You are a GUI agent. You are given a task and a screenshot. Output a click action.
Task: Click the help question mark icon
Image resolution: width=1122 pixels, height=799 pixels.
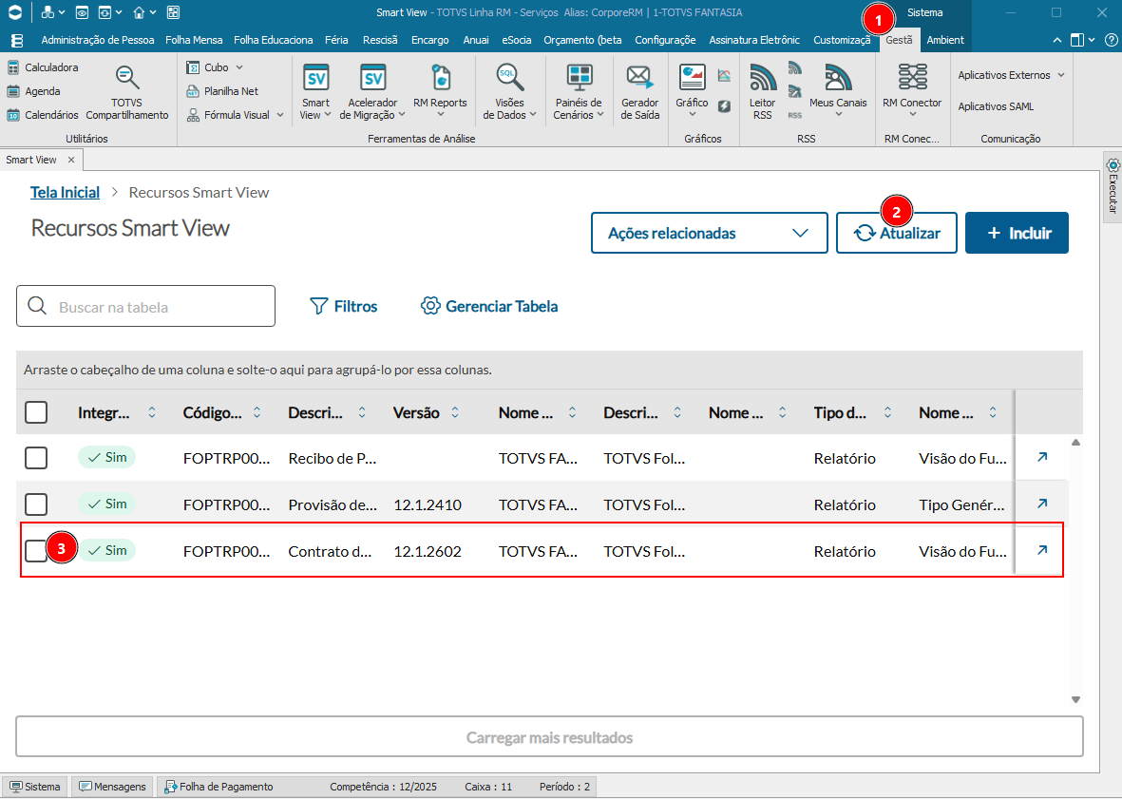pos(1111,40)
